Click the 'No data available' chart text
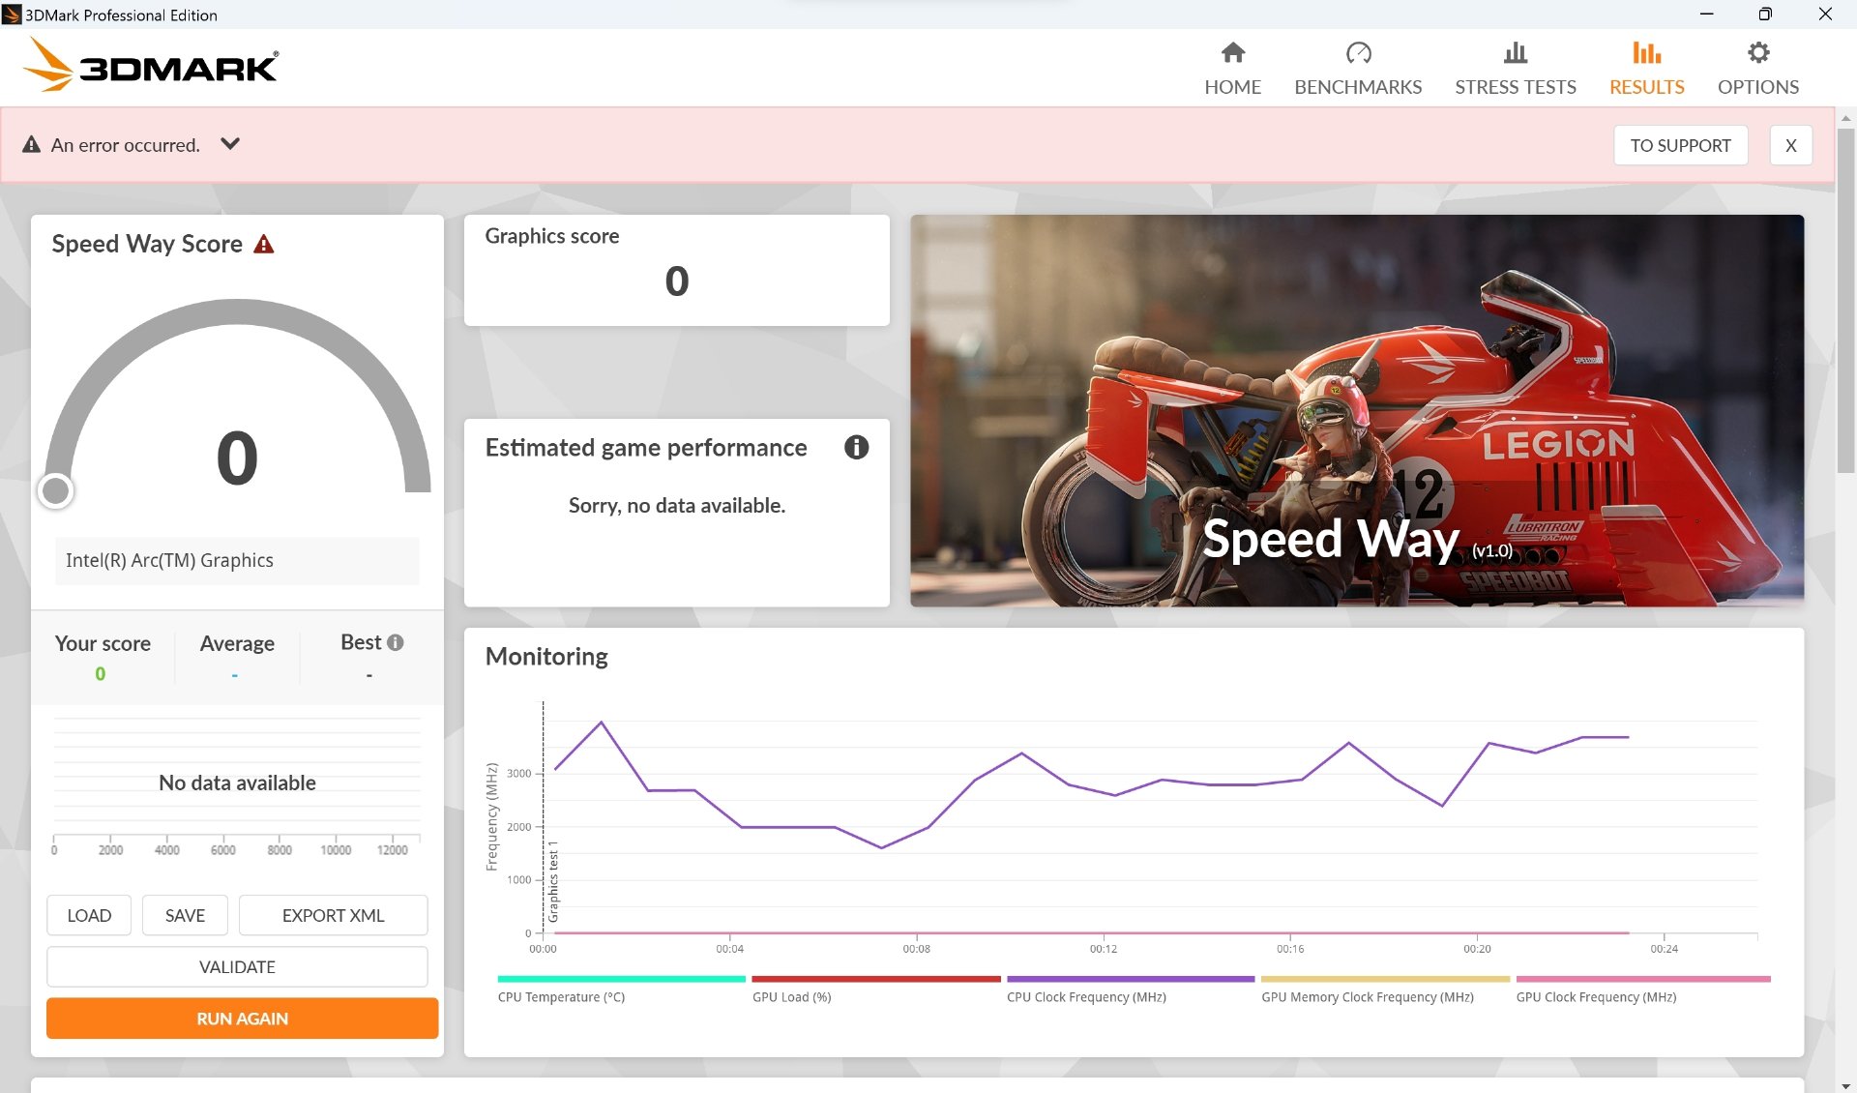 coord(237,783)
